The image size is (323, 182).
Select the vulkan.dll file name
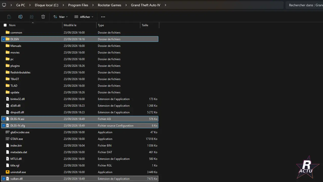tap(16, 179)
